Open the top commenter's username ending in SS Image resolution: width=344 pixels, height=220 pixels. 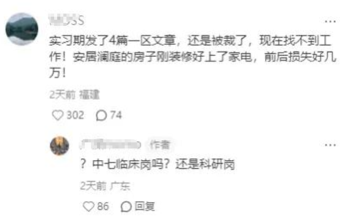click(x=67, y=20)
